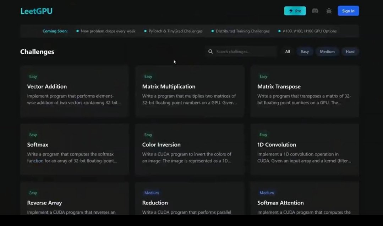
Task: Open the 1D Convolution challenge
Action: (x=305, y=149)
